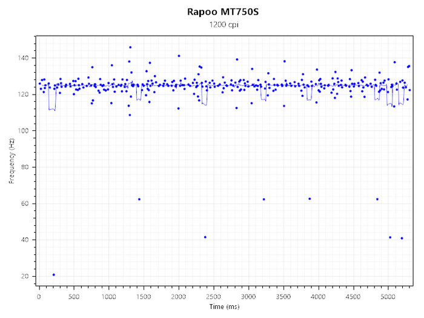Click the highest data point near 146 Hz

pyautogui.click(x=130, y=47)
